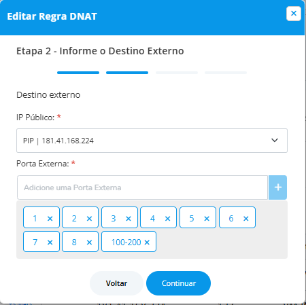This screenshot has width=306, height=305.
Task: Click the Continuar button
Action: 178,283
